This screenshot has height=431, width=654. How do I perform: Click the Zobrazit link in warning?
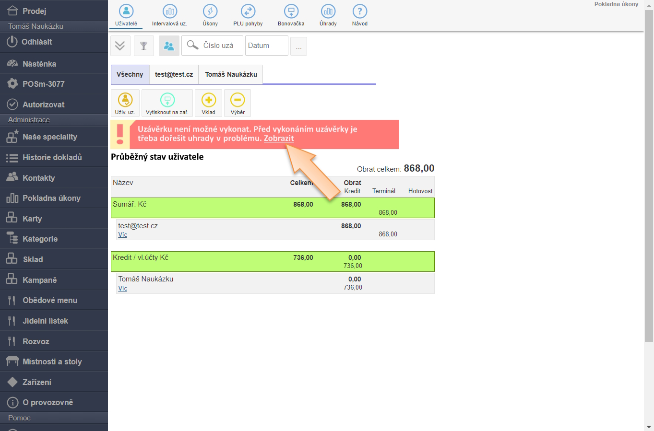pyautogui.click(x=279, y=139)
